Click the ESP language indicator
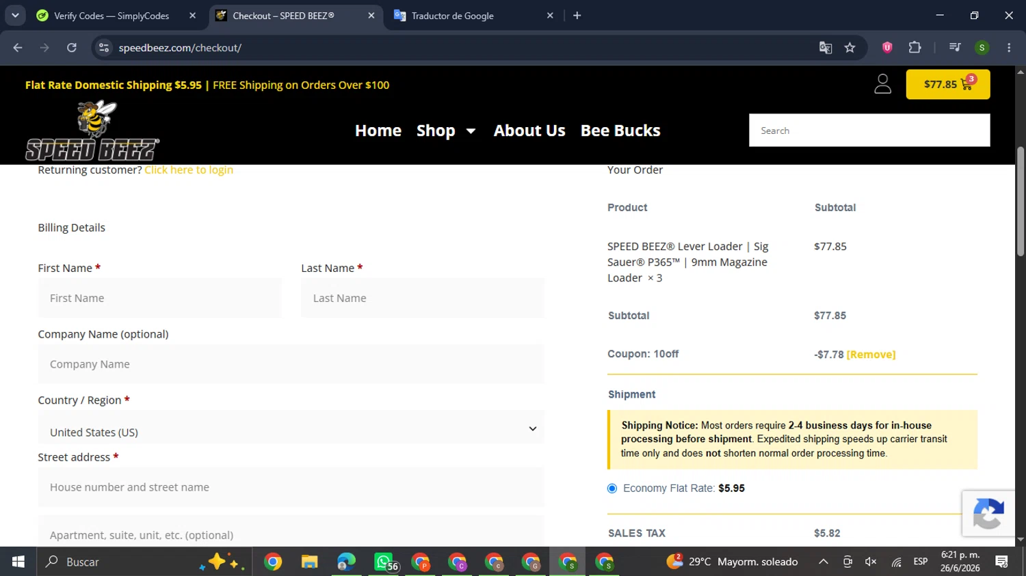1026x576 pixels. click(x=921, y=562)
